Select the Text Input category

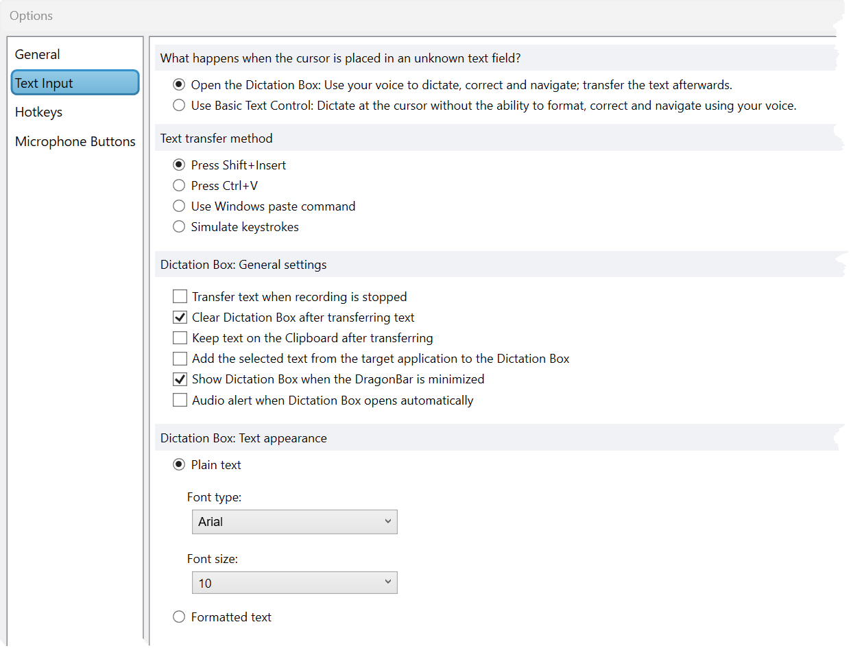click(x=75, y=83)
